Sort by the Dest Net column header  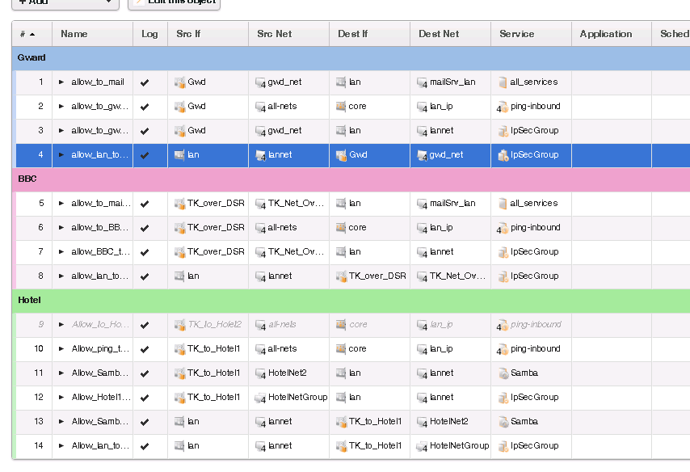(x=439, y=34)
